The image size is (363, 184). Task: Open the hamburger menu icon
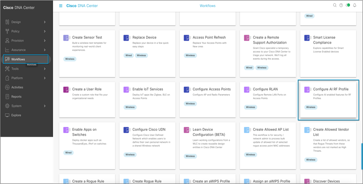point(61,6)
